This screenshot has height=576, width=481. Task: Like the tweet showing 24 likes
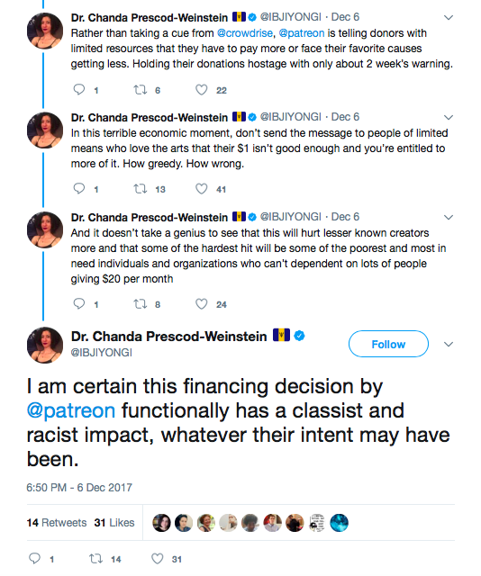tap(201, 304)
